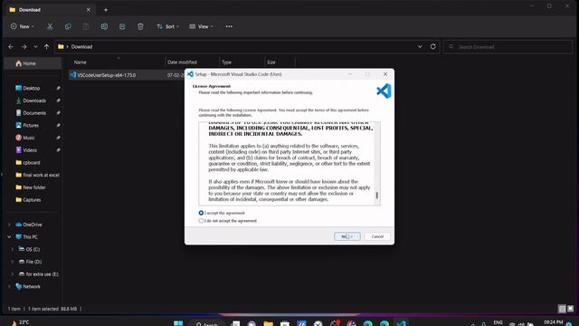Go back with the Explorer back arrow

(x=11, y=47)
